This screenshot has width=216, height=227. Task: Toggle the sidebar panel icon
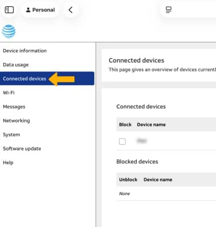coord(9,10)
